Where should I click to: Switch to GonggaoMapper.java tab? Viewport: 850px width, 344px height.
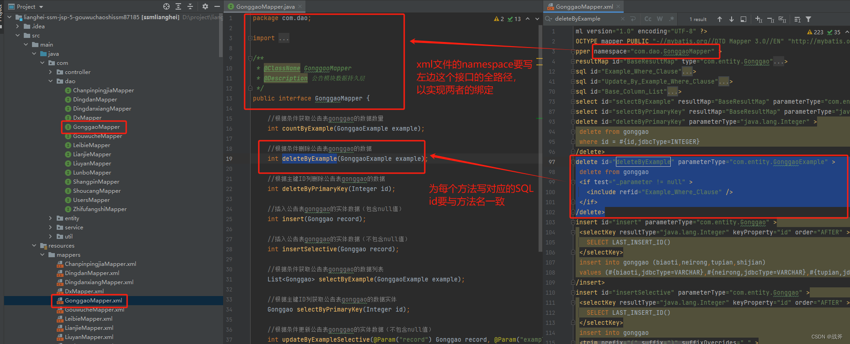pos(265,7)
